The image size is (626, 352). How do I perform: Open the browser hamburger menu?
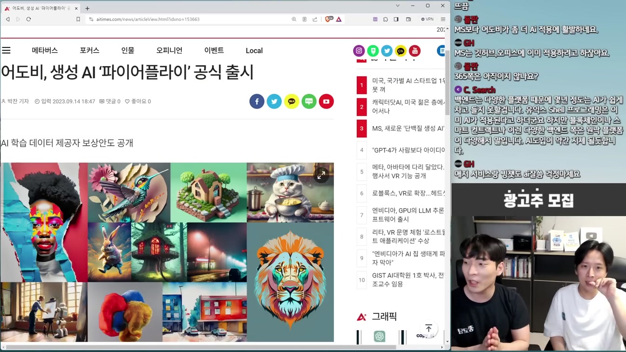tap(443, 19)
